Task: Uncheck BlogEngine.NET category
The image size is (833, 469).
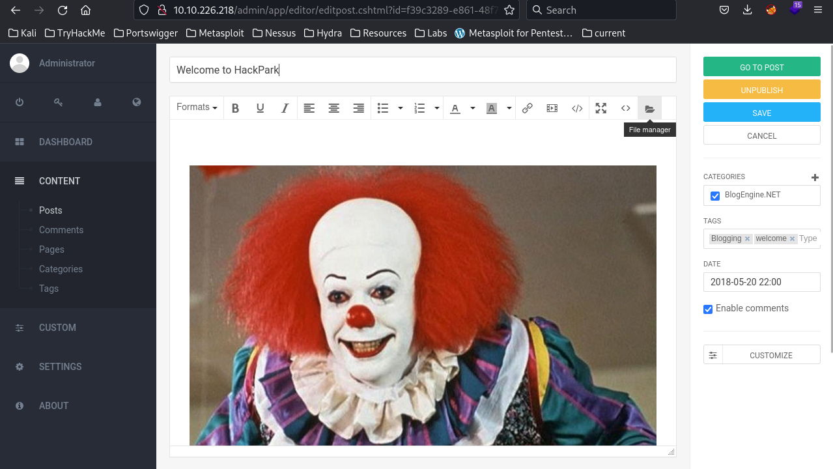Action: (x=715, y=196)
